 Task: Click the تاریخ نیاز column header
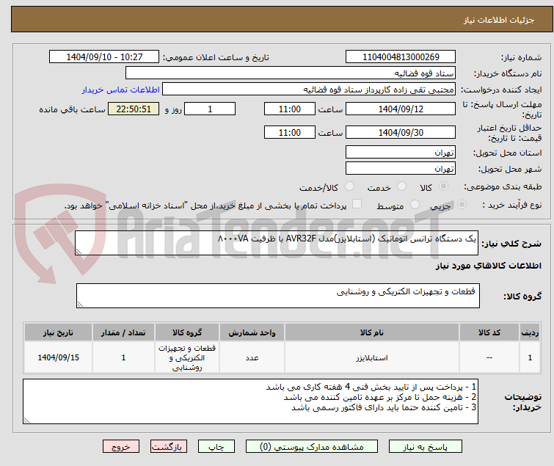point(58,332)
